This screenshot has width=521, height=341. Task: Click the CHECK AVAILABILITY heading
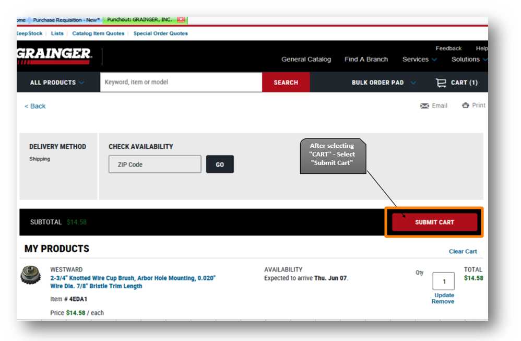point(141,147)
